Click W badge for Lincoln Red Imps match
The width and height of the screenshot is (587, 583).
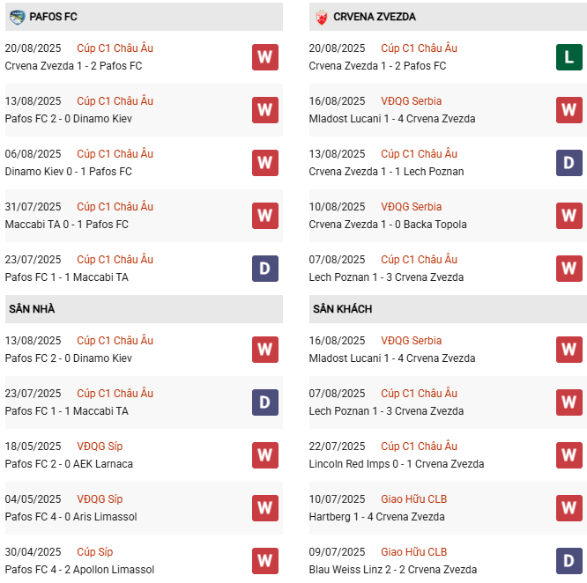pyautogui.click(x=568, y=455)
